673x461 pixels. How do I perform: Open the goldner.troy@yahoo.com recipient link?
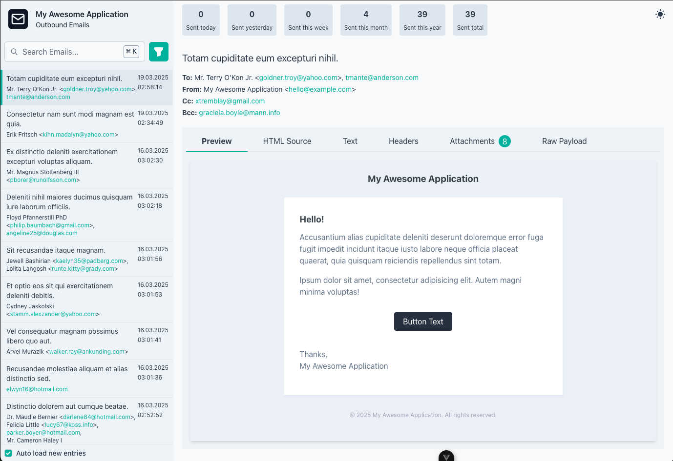point(297,77)
